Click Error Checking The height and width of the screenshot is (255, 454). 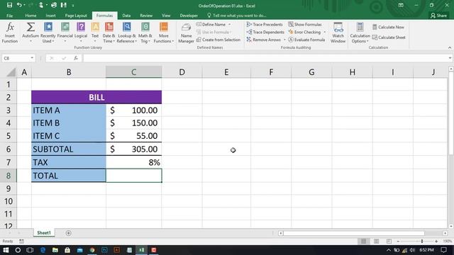tap(304, 32)
